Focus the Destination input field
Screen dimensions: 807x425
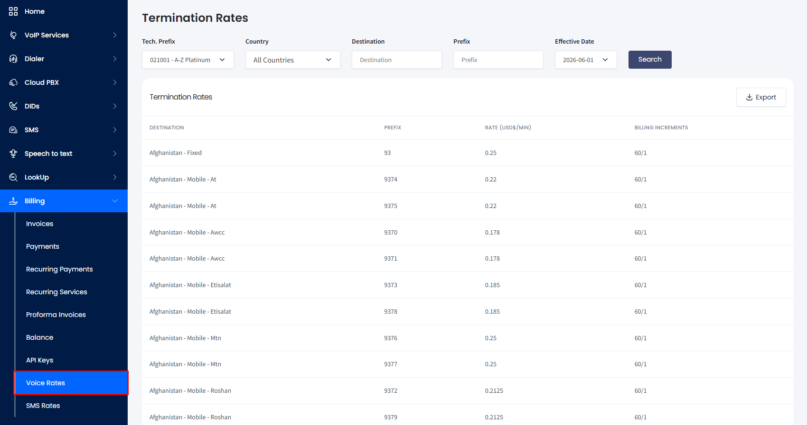tap(397, 60)
